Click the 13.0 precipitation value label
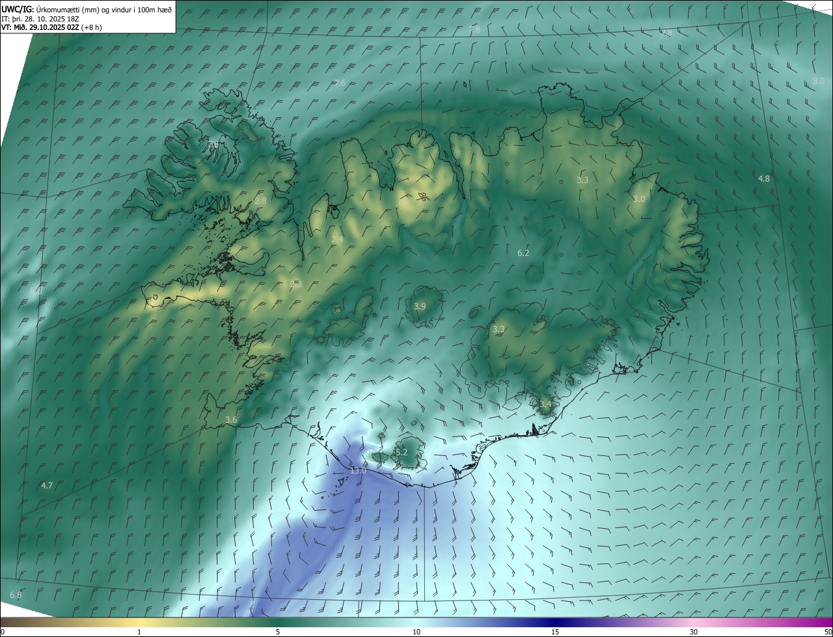Viewport: 833px width, 637px height. 359,470
